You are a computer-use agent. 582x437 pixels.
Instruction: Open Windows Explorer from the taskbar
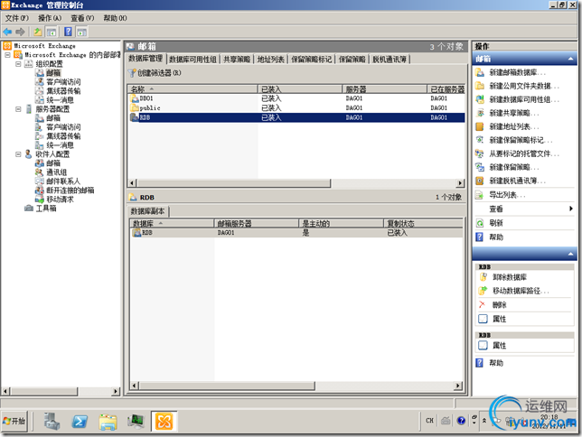pyautogui.click(x=108, y=422)
